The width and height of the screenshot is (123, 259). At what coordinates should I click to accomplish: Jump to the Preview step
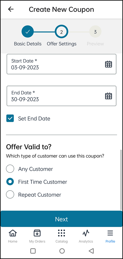pos(95,32)
